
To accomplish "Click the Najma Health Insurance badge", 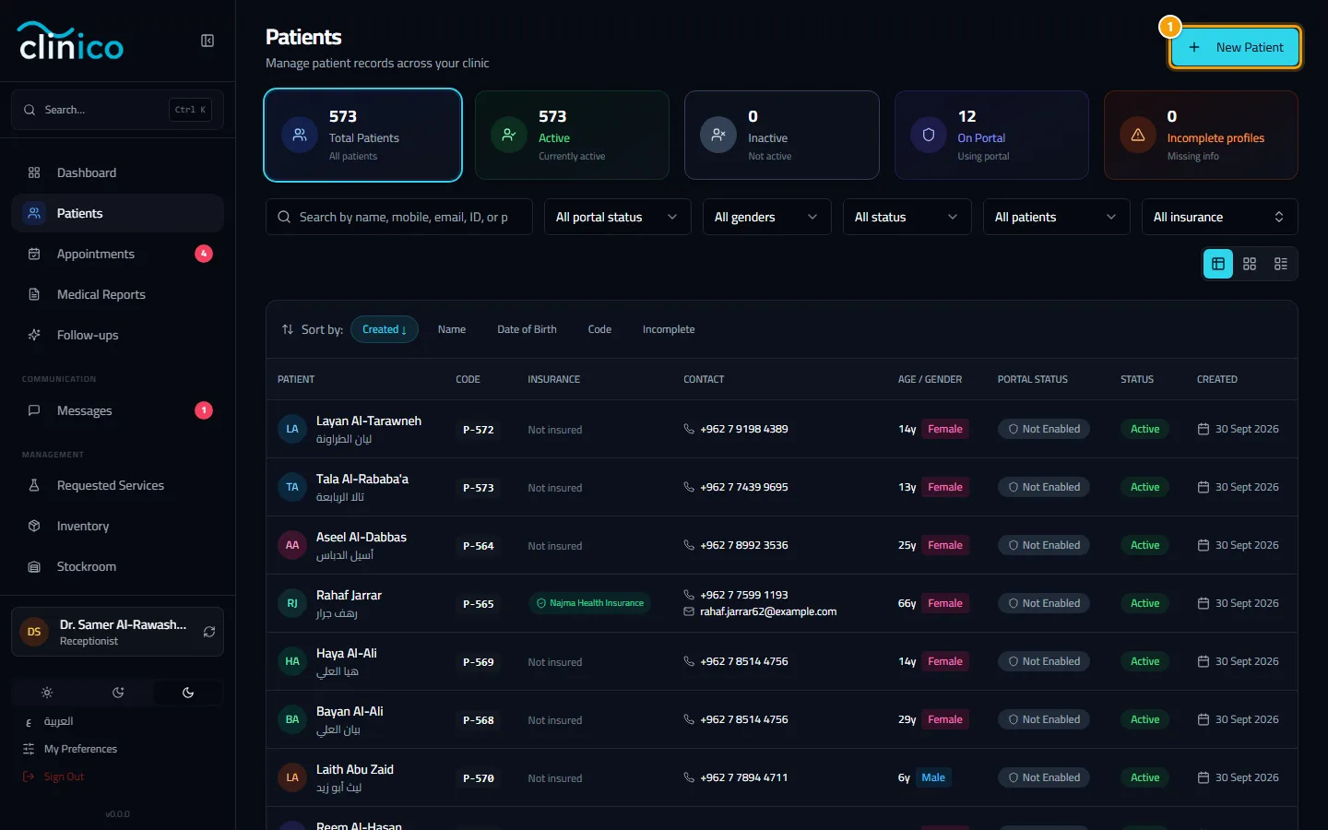I will tap(589, 603).
